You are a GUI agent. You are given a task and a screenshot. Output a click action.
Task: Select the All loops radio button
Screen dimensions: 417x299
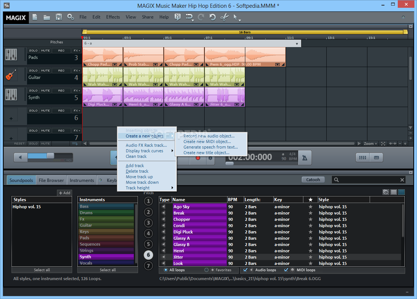click(166, 270)
